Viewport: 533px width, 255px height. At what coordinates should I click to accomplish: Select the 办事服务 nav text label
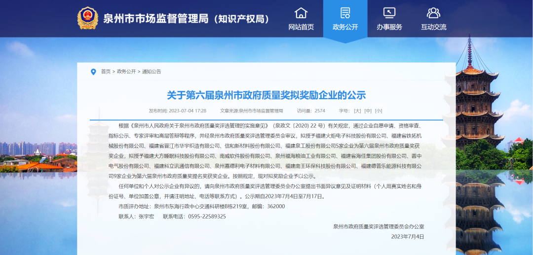389,27
